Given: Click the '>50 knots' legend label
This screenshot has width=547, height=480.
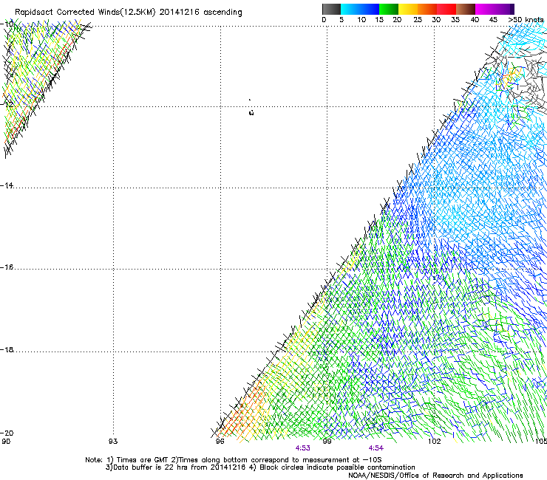Looking at the screenshot, I should tap(526, 20).
